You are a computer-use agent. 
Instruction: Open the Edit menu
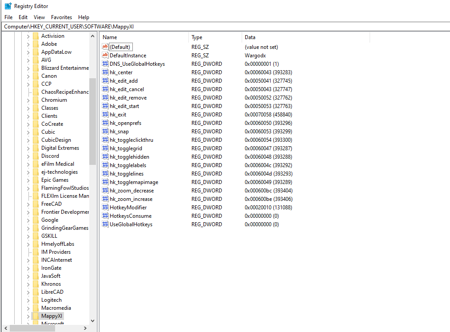(x=23, y=17)
